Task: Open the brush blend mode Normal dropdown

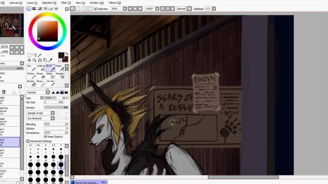Action: (48, 92)
